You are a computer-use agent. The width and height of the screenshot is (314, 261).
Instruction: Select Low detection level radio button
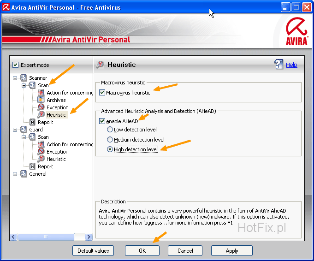click(x=110, y=130)
